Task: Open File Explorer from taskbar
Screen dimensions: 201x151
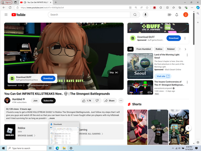Action: click(64, 148)
